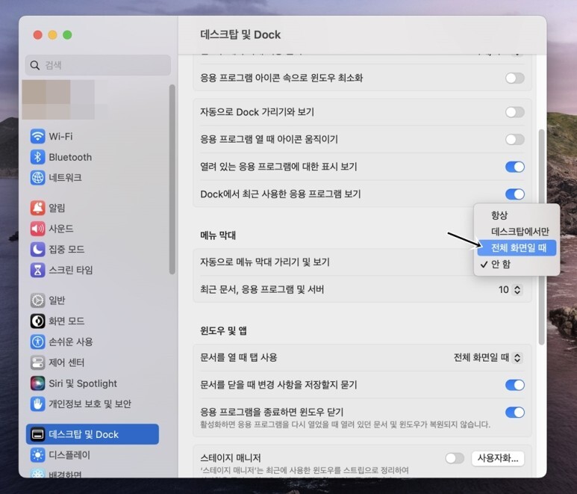Select the 일반 gear icon

click(x=37, y=300)
